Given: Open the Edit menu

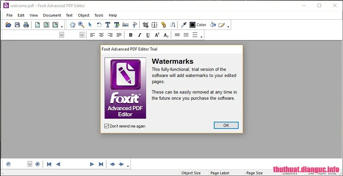Looking at the screenshot, I should (x=21, y=15).
